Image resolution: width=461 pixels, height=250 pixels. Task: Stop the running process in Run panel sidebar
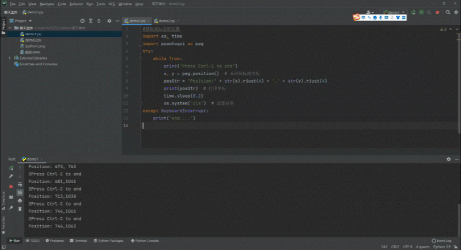[11, 186]
